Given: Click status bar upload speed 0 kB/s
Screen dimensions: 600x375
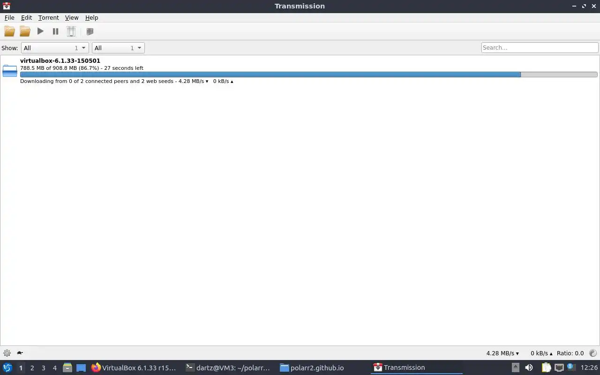Looking at the screenshot, I should click(541, 353).
